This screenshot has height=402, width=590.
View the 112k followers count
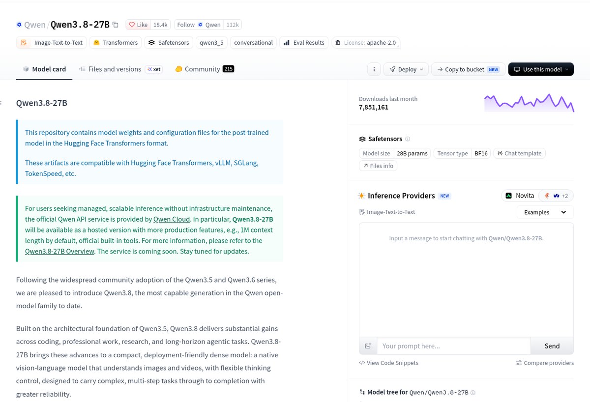click(233, 25)
